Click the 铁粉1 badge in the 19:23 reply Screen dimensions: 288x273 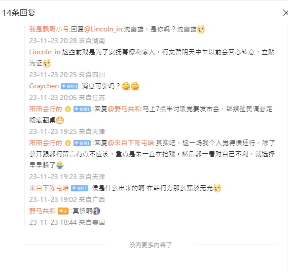point(82,143)
